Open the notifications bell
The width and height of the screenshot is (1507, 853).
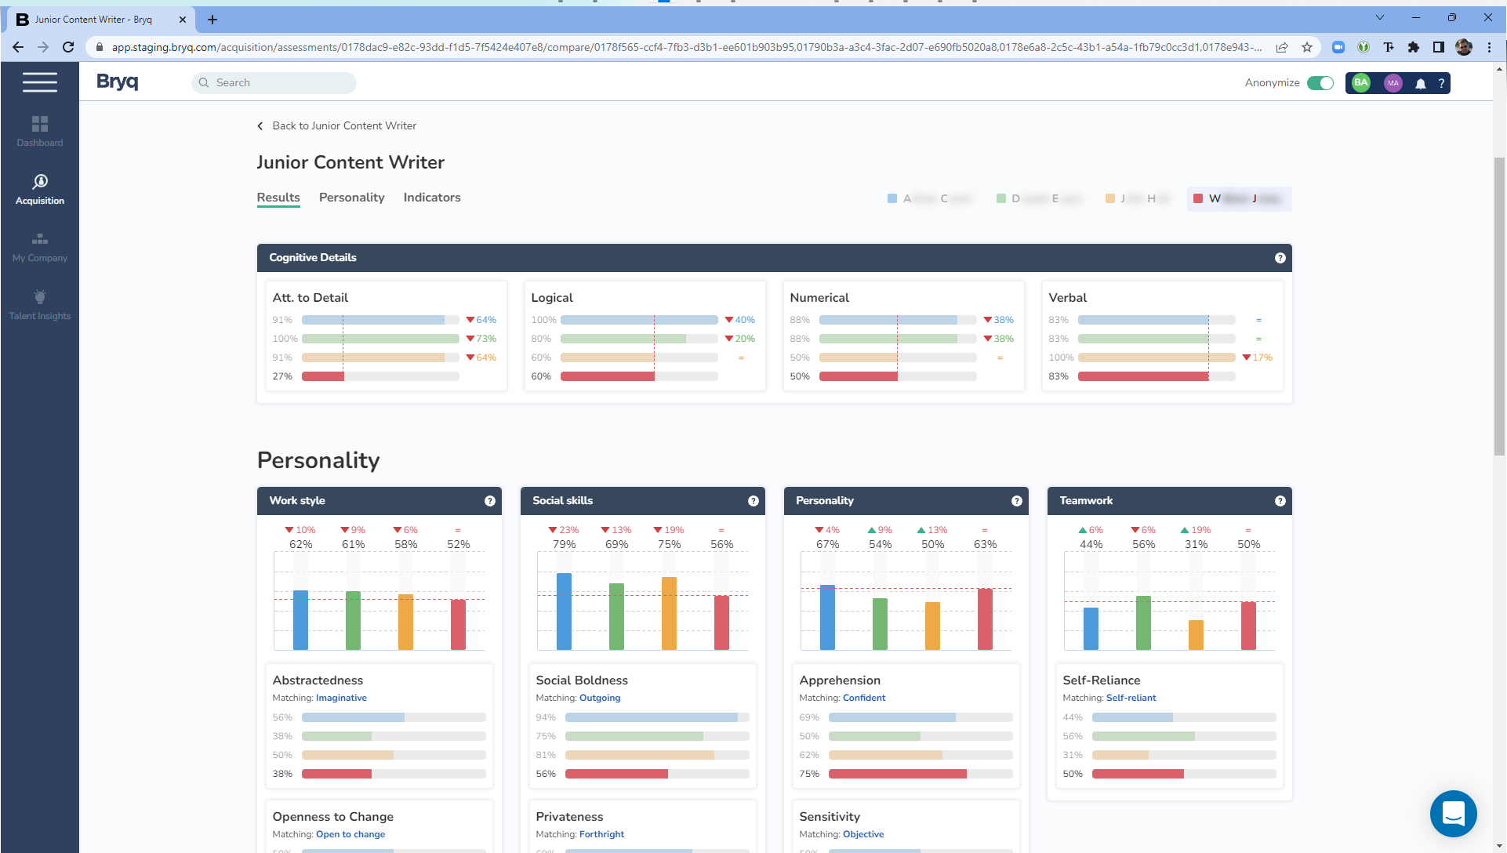[x=1421, y=82]
